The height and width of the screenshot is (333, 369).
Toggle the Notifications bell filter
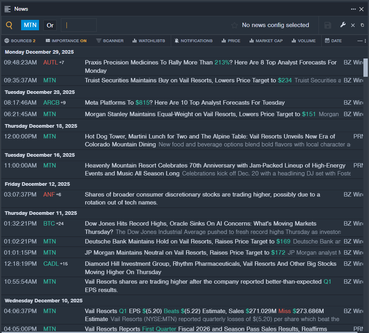[x=193, y=41]
